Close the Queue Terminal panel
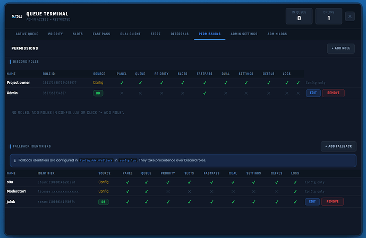This screenshot has height=238, width=366. (350, 16)
